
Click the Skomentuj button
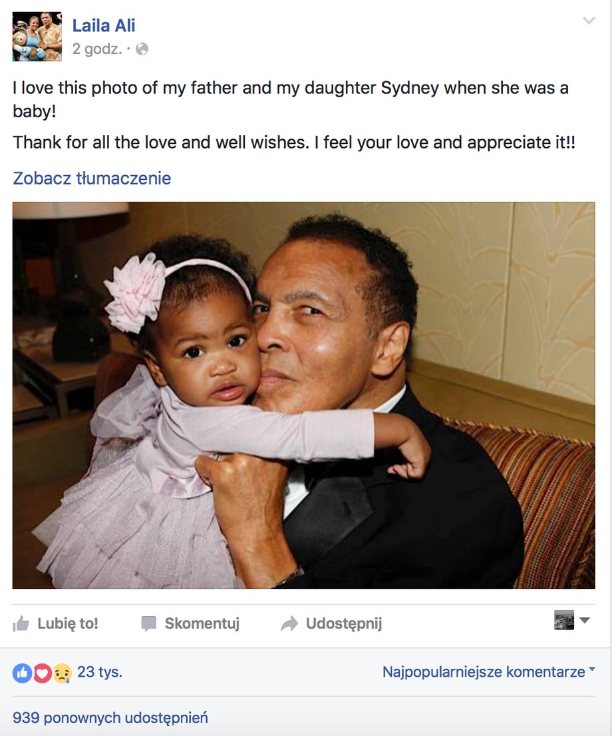coord(190,624)
